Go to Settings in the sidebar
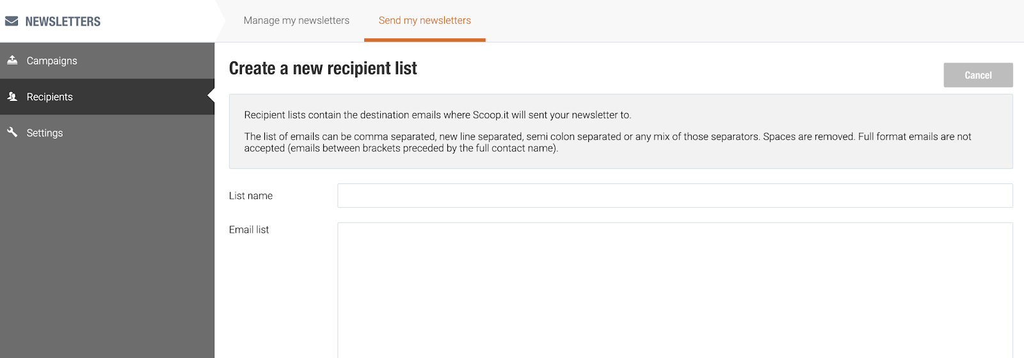This screenshot has width=1024, height=358. pyautogui.click(x=107, y=133)
